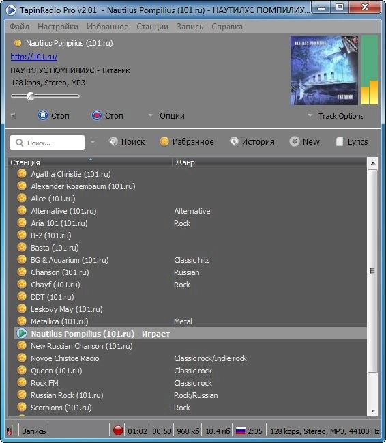This screenshot has width=386, height=443.
Task: Click the Запись status bar label
Action: tap(33, 431)
